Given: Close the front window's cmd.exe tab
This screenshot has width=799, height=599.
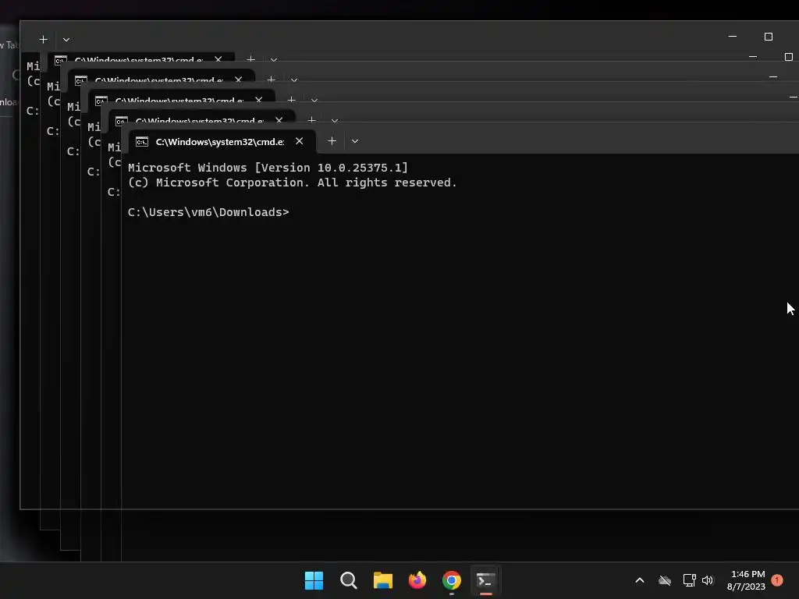Looking at the screenshot, I should [299, 141].
